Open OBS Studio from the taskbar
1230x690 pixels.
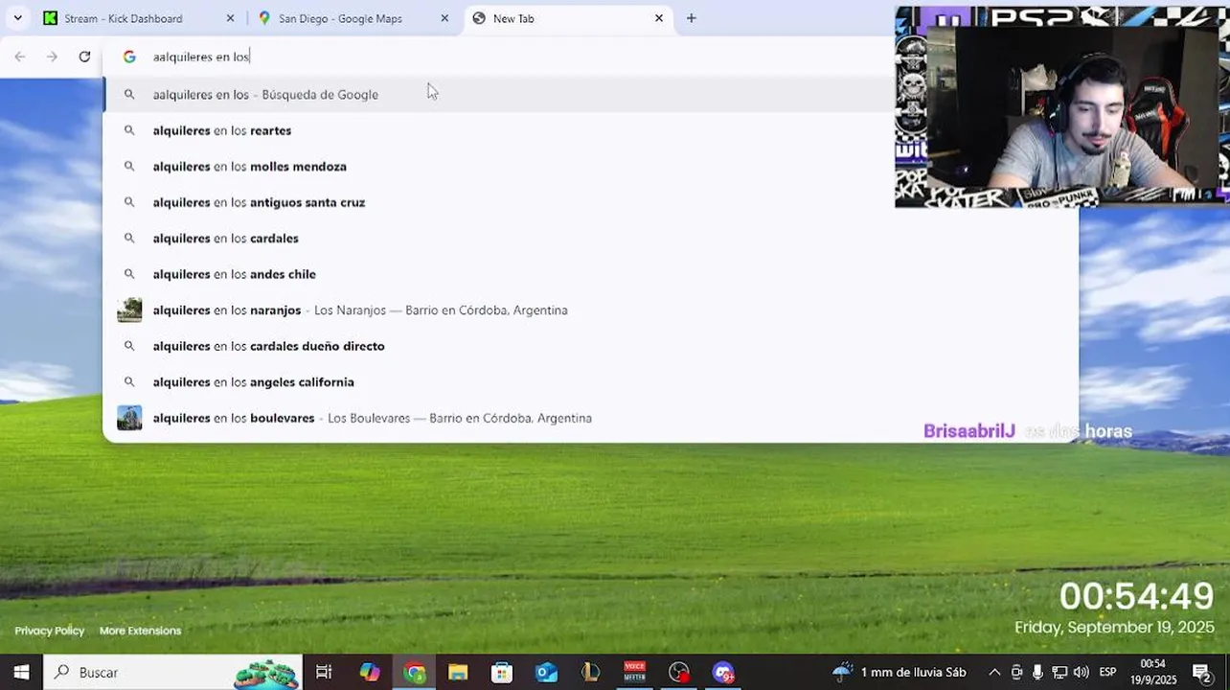[x=678, y=672]
